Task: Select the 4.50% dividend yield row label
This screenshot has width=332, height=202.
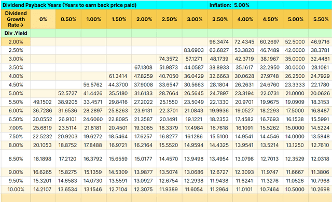Action: (x=16, y=85)
